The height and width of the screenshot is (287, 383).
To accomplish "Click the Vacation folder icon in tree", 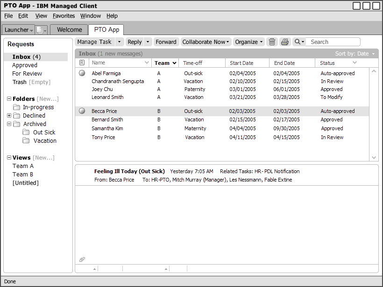I will 26,140.
